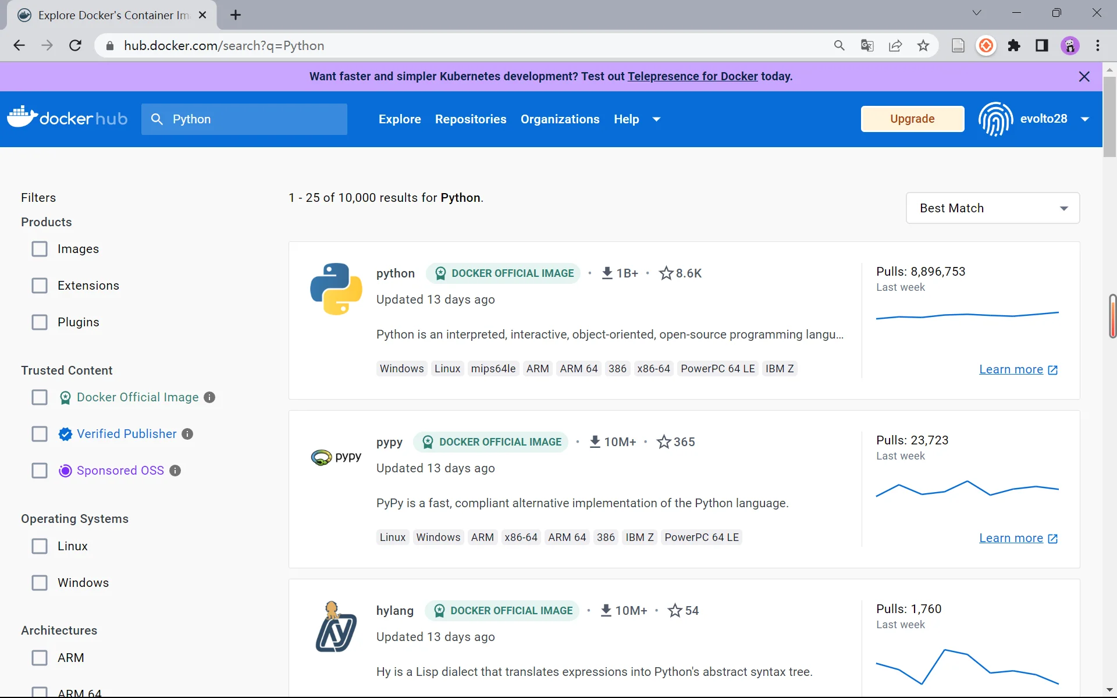Tick the Linux operating system checkbox
This screenshot has width=1117, height=698.
[x=40, y=546]
